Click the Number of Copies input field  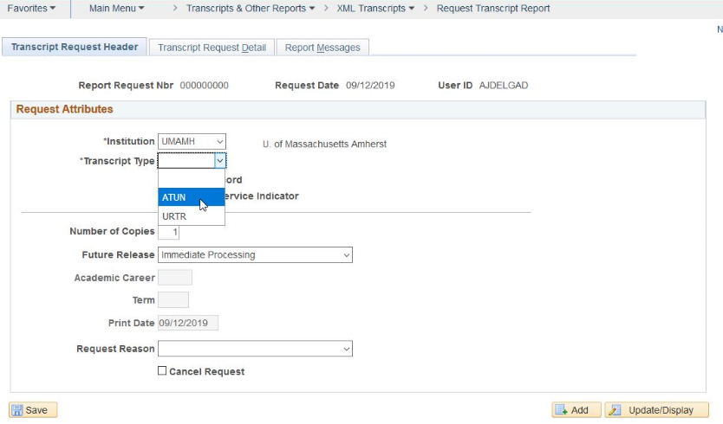tap(169, 232)
